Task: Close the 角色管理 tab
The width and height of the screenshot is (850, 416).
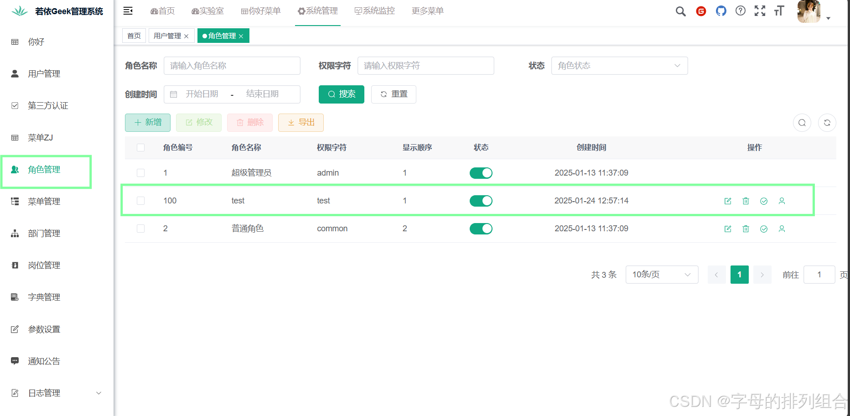Action: [x=241, y=36]
